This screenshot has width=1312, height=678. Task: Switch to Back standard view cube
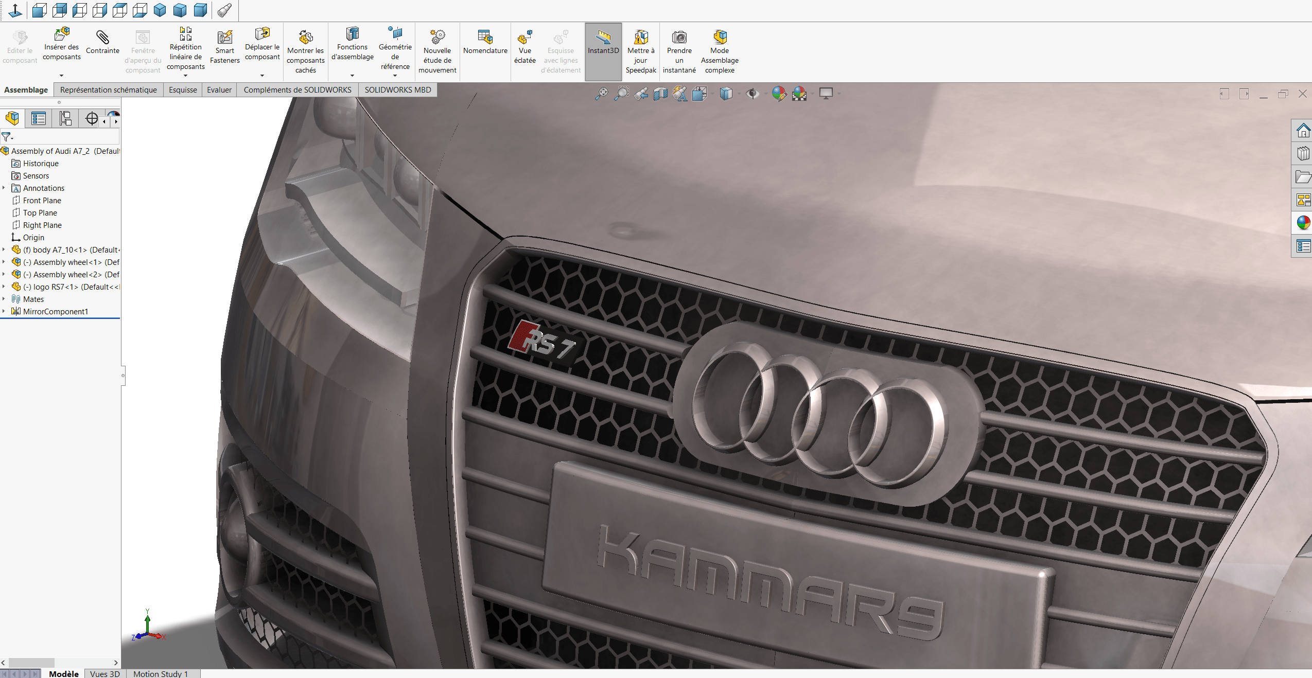pos(60,10)
